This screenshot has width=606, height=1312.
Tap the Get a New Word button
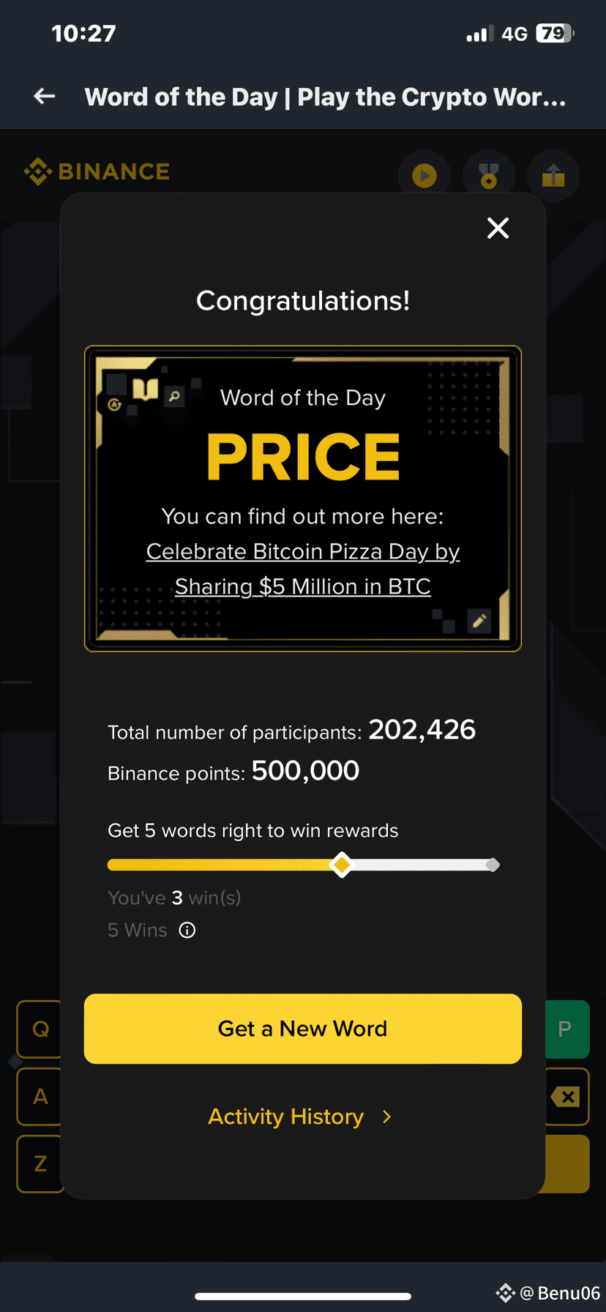tap(302, 1028)
